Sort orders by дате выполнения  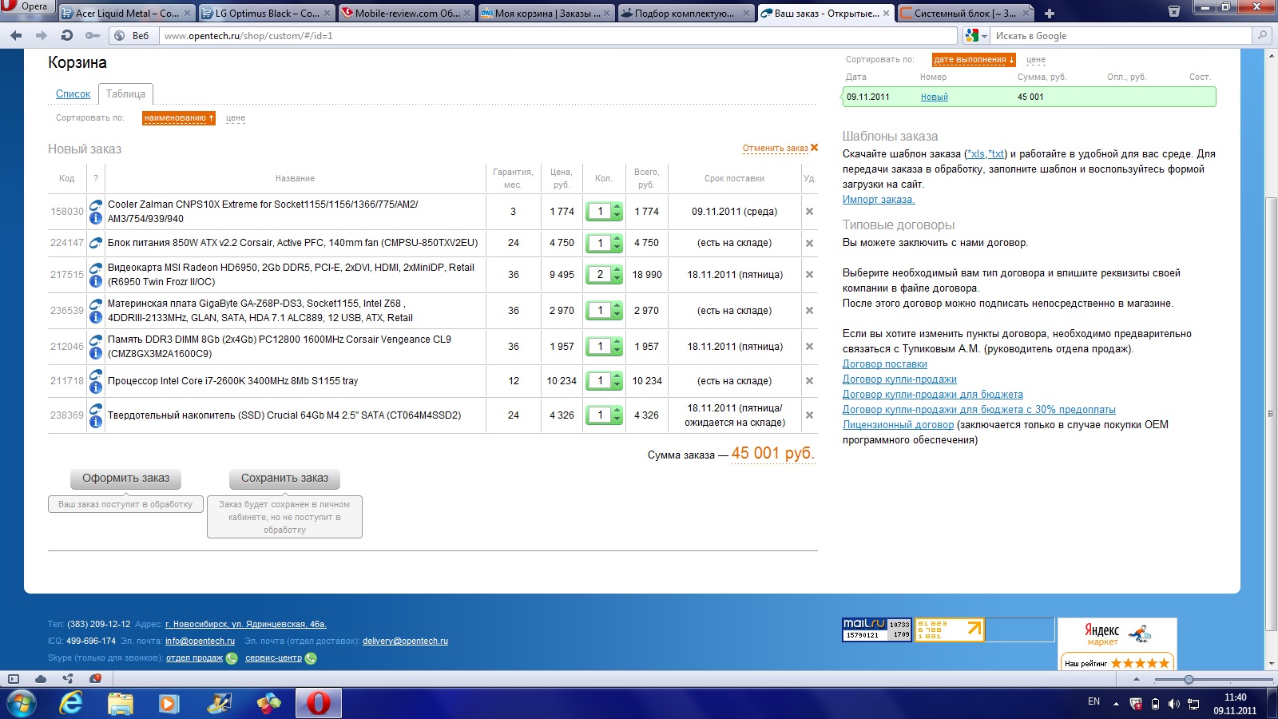coord(974,60)
